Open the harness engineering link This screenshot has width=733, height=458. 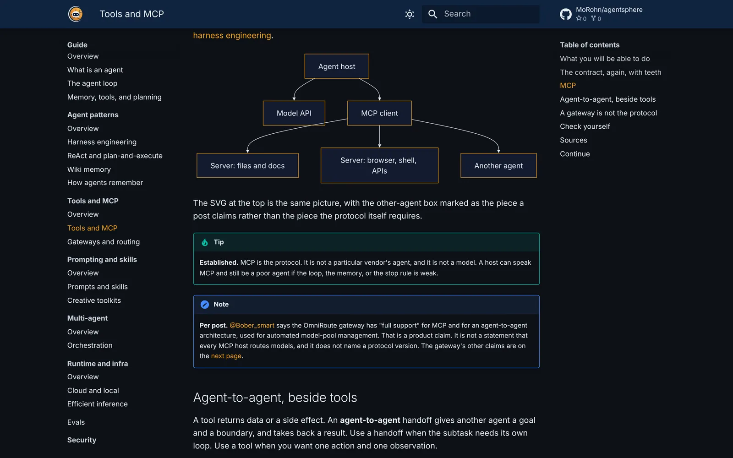[x=232, y=35]
